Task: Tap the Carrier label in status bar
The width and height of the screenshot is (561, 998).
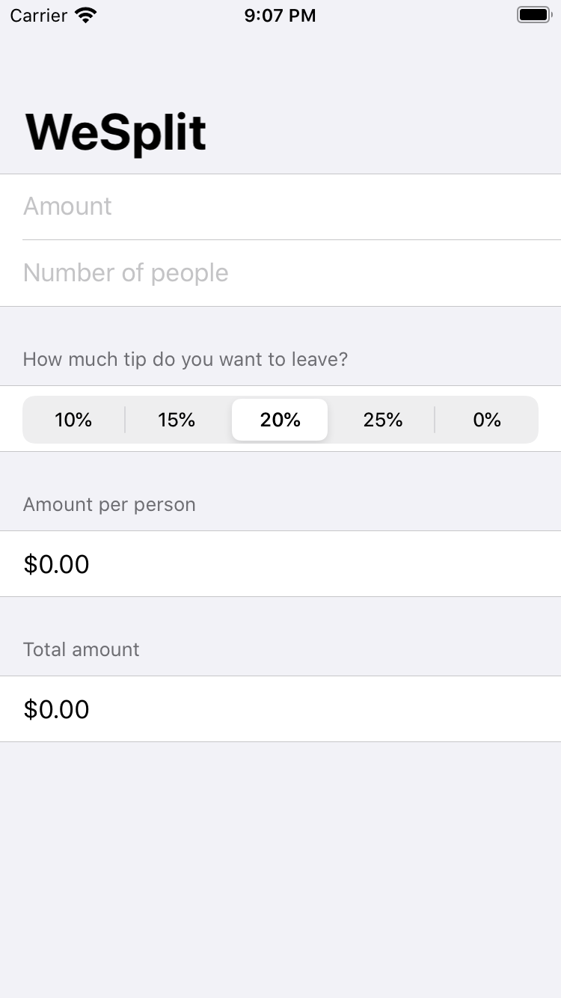Action: 39,15
